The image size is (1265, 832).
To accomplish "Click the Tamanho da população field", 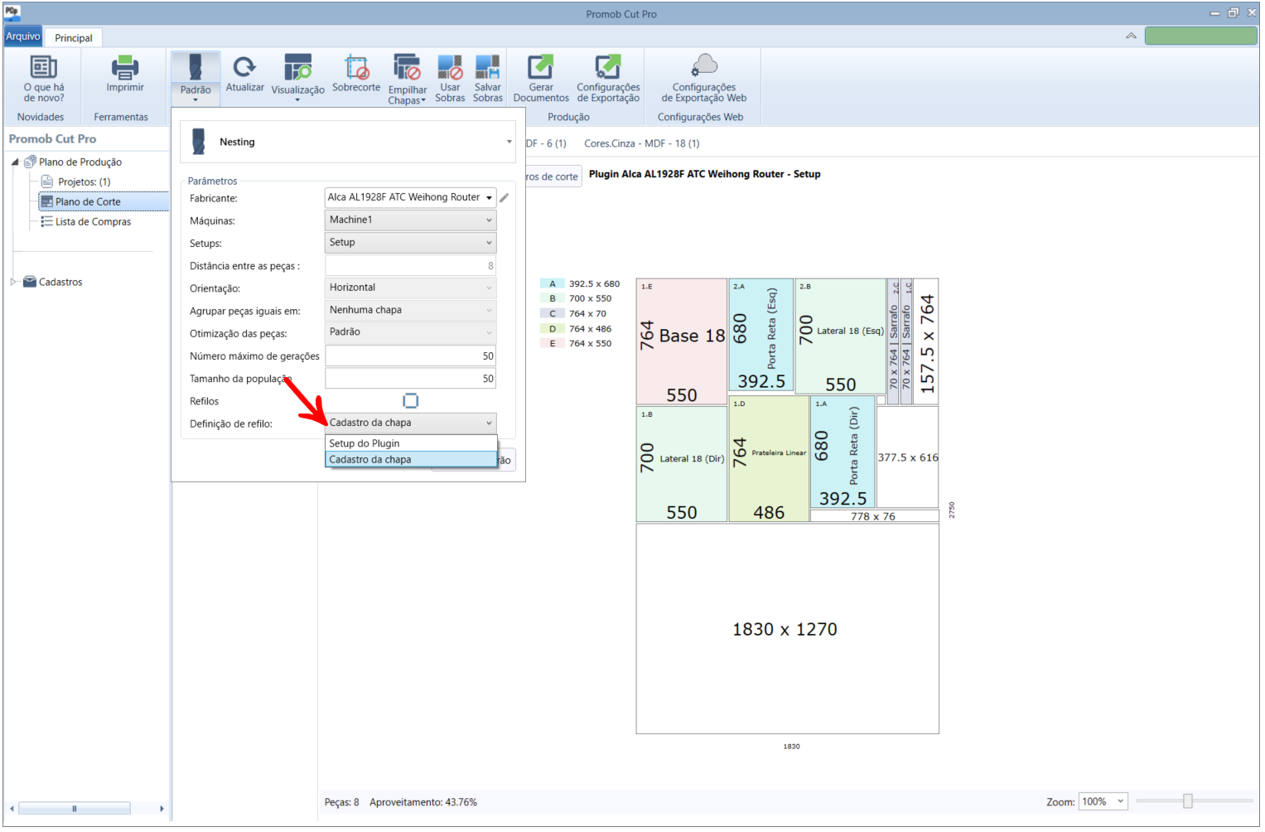I will coord(410,378).
